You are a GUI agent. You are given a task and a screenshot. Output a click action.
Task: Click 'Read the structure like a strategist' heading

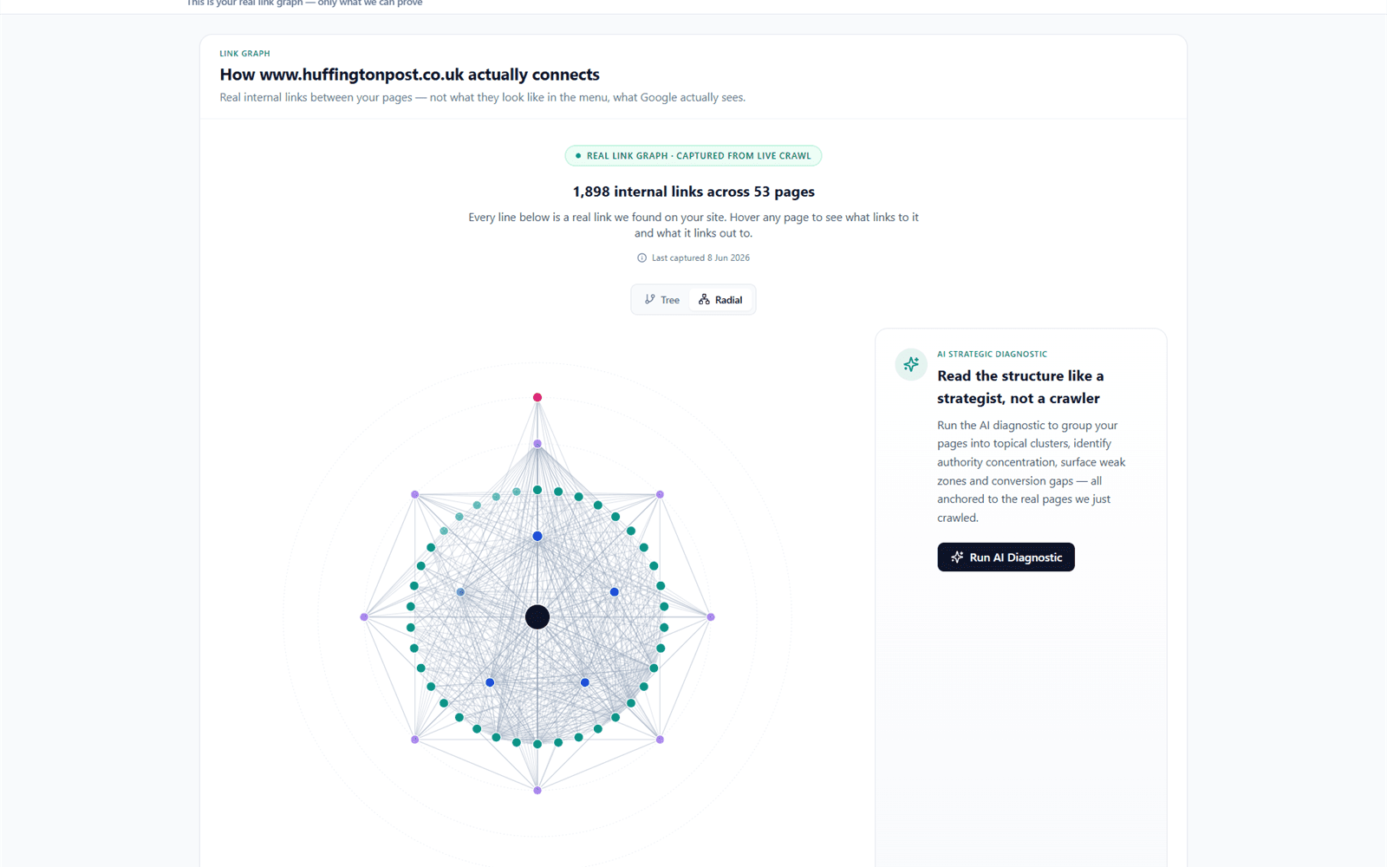[x=1020, y=387]
